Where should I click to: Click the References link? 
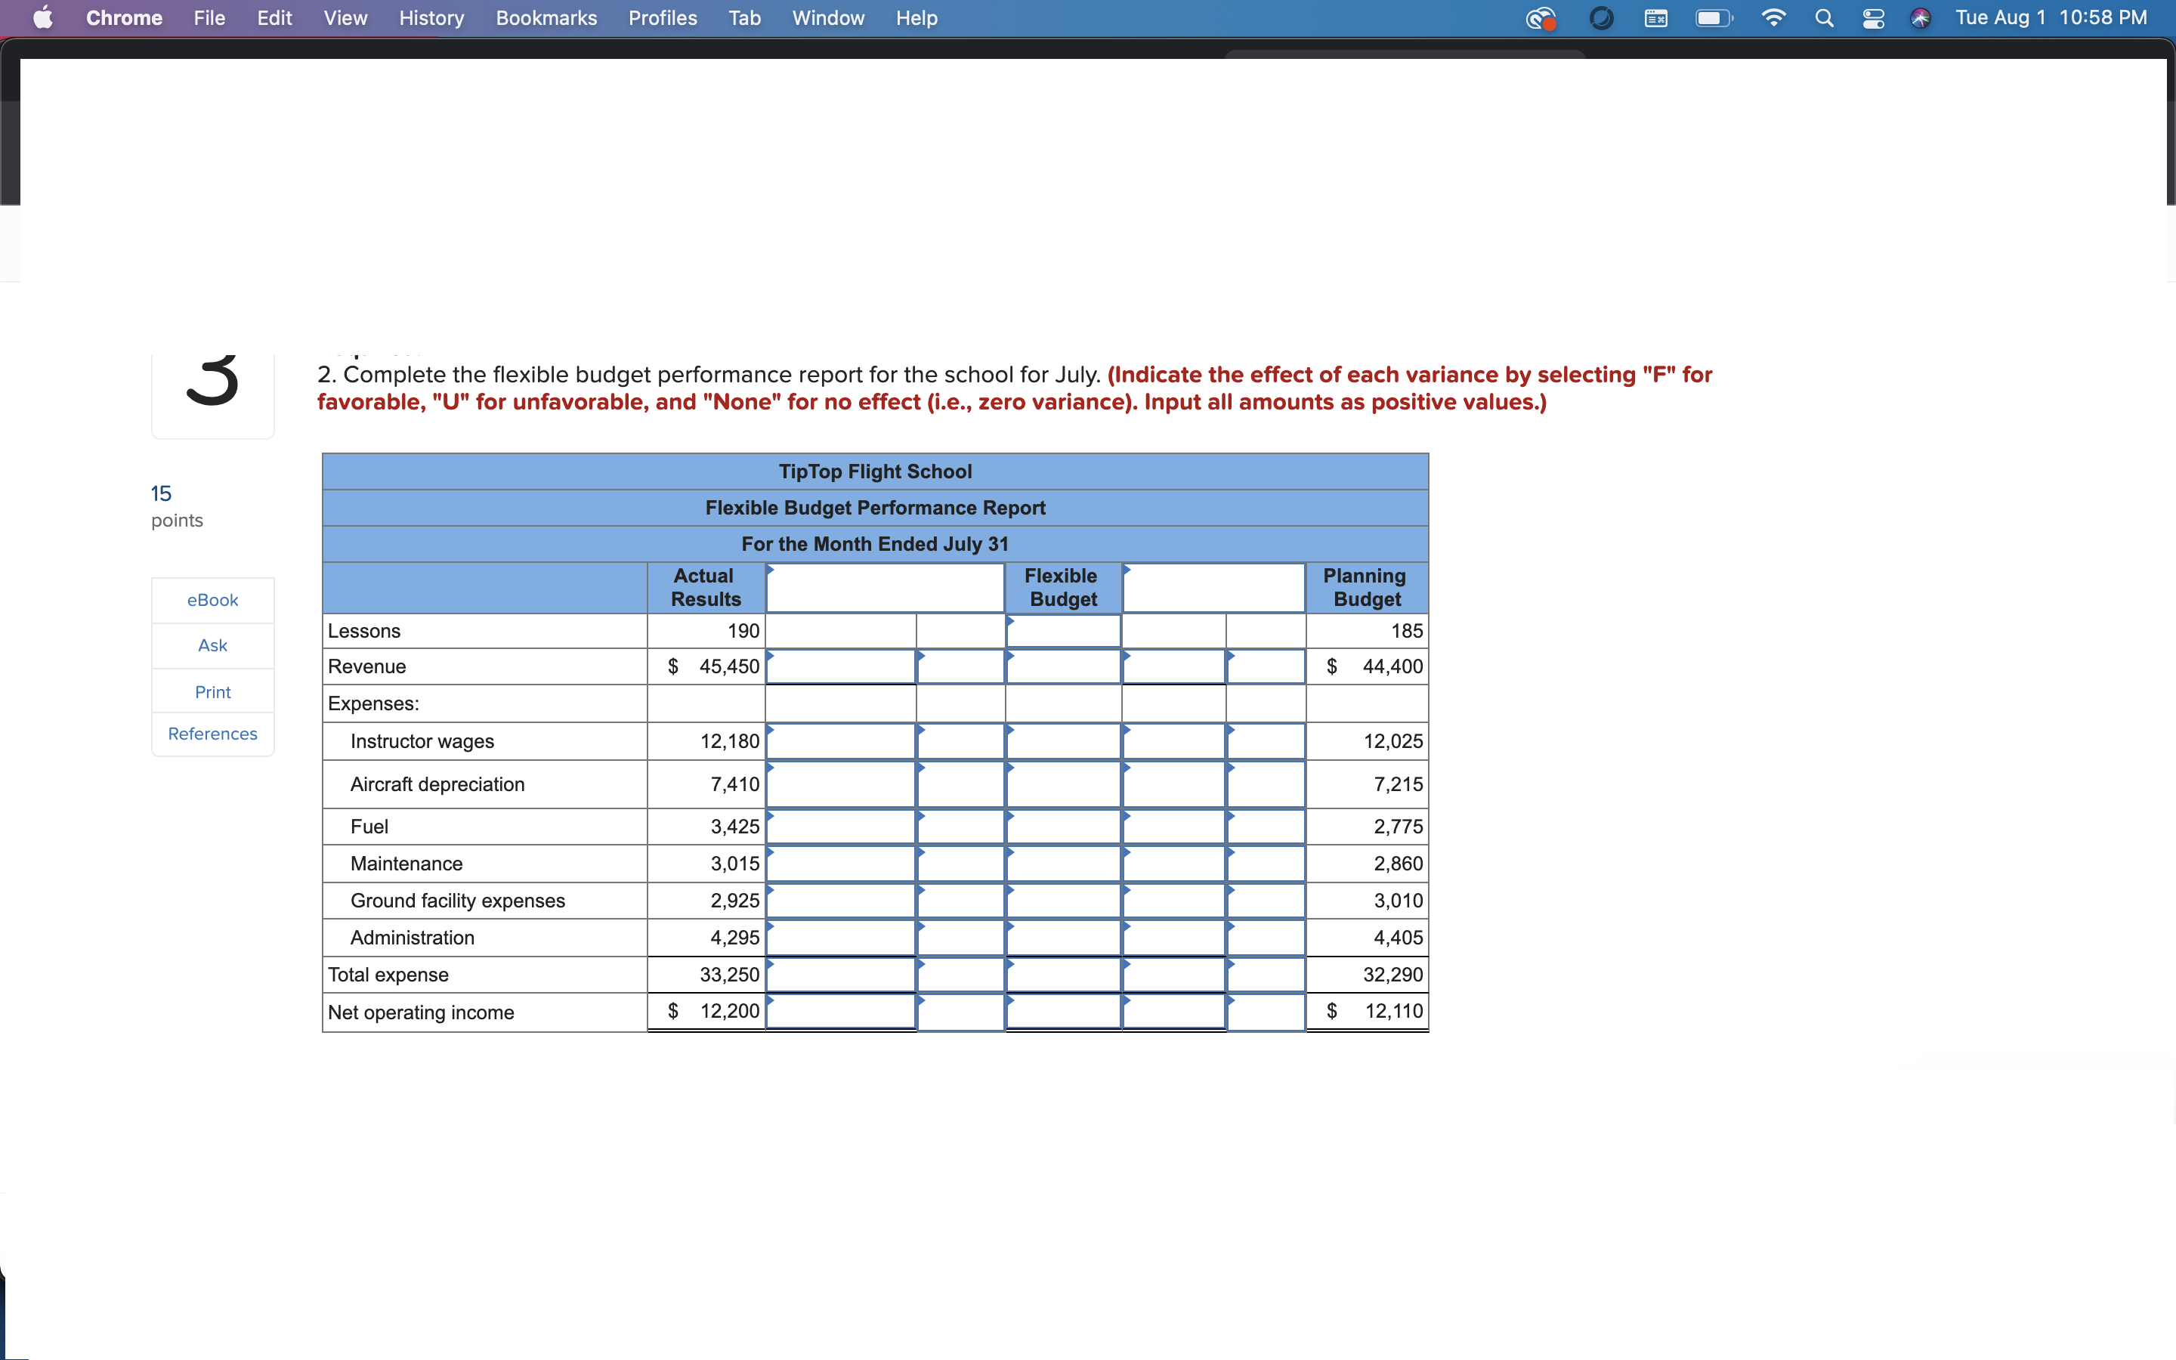point(212,734)
